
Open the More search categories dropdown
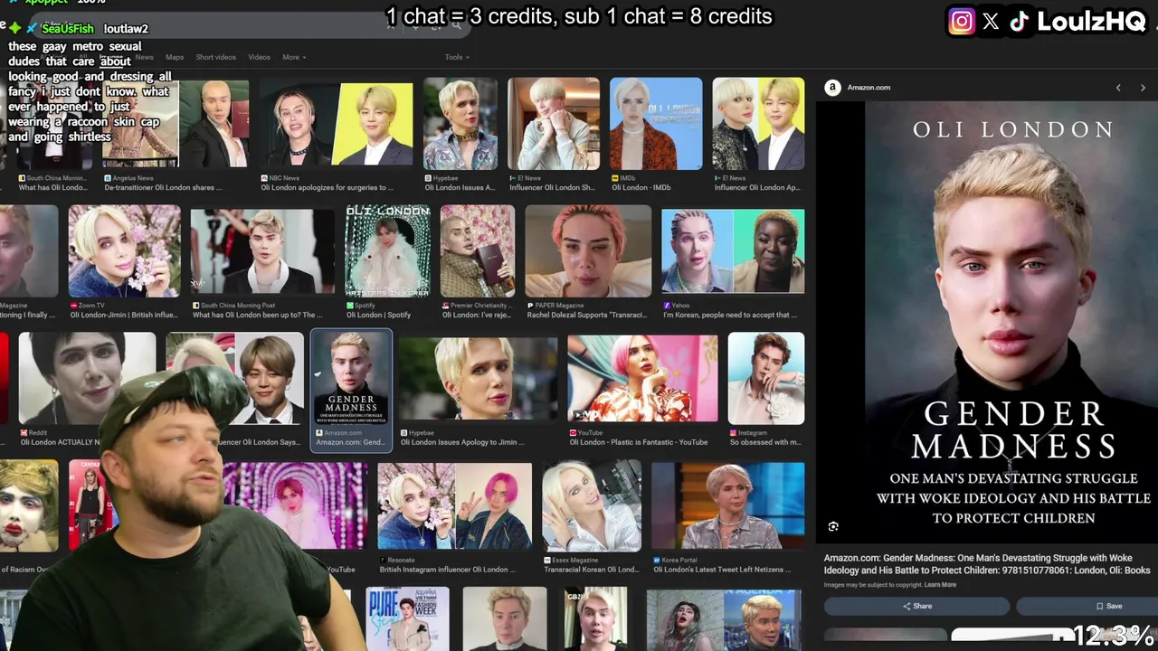[x=294, y=57]
